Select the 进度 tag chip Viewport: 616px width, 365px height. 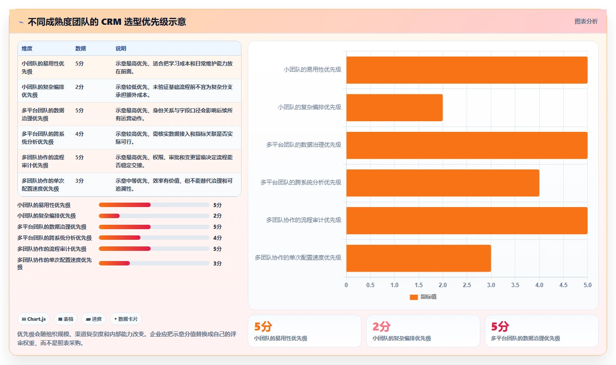click(94, 319)
